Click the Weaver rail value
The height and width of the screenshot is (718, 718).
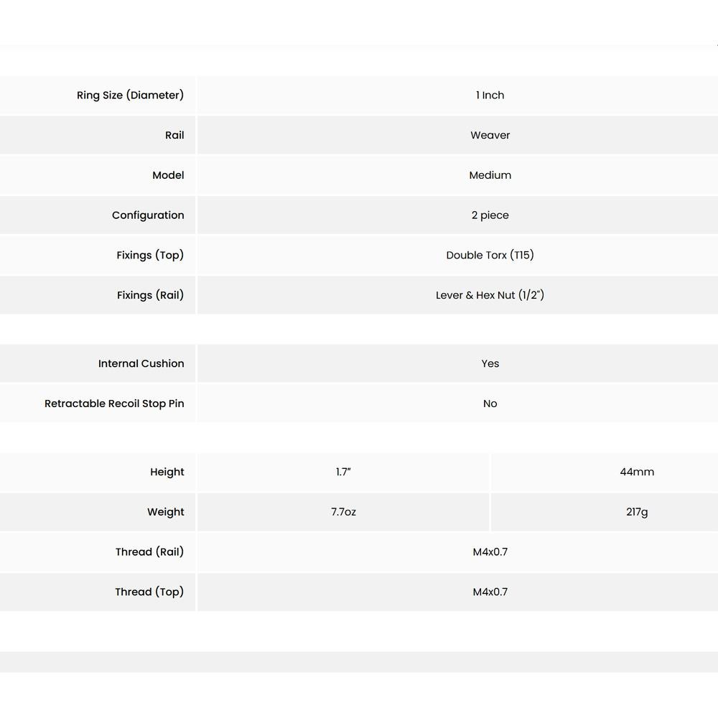pos(490,135)
